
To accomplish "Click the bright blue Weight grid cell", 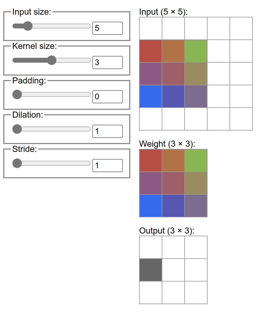I will point(151,206).
